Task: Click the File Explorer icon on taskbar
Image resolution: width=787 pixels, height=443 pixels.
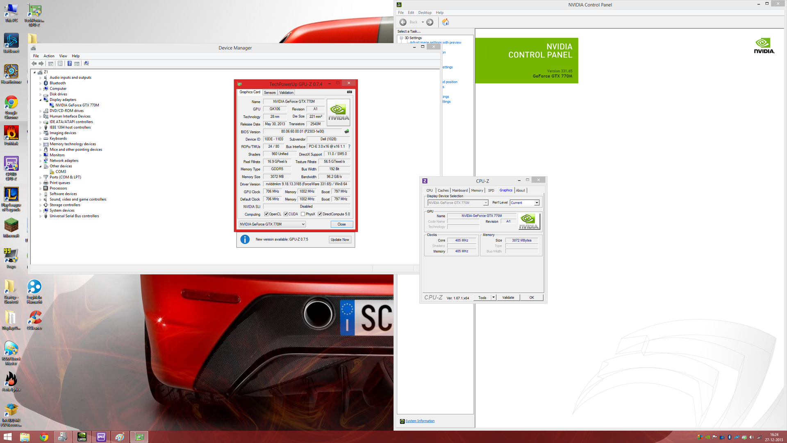Action: click(25, 437)
